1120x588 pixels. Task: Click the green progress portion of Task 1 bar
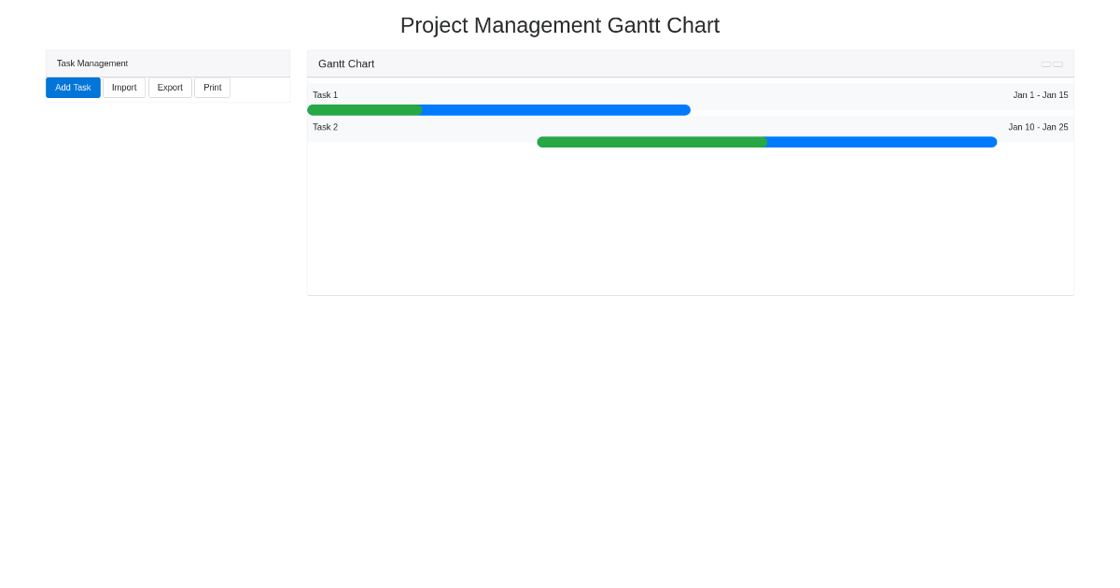(364, 109)
